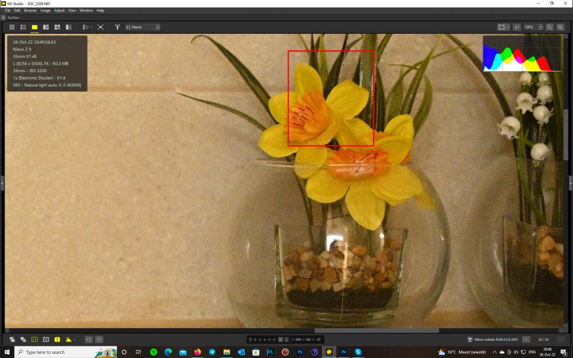Toggle the grid overlay
The image size is (573, 358).
click(x=46, y=339)
